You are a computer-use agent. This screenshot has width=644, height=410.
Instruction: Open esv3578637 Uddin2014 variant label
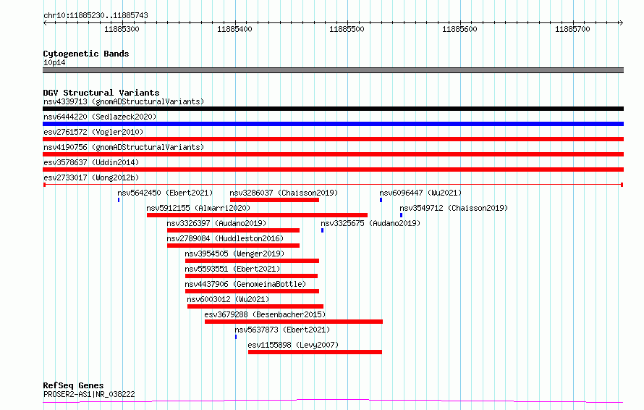[x=91, y=162]
